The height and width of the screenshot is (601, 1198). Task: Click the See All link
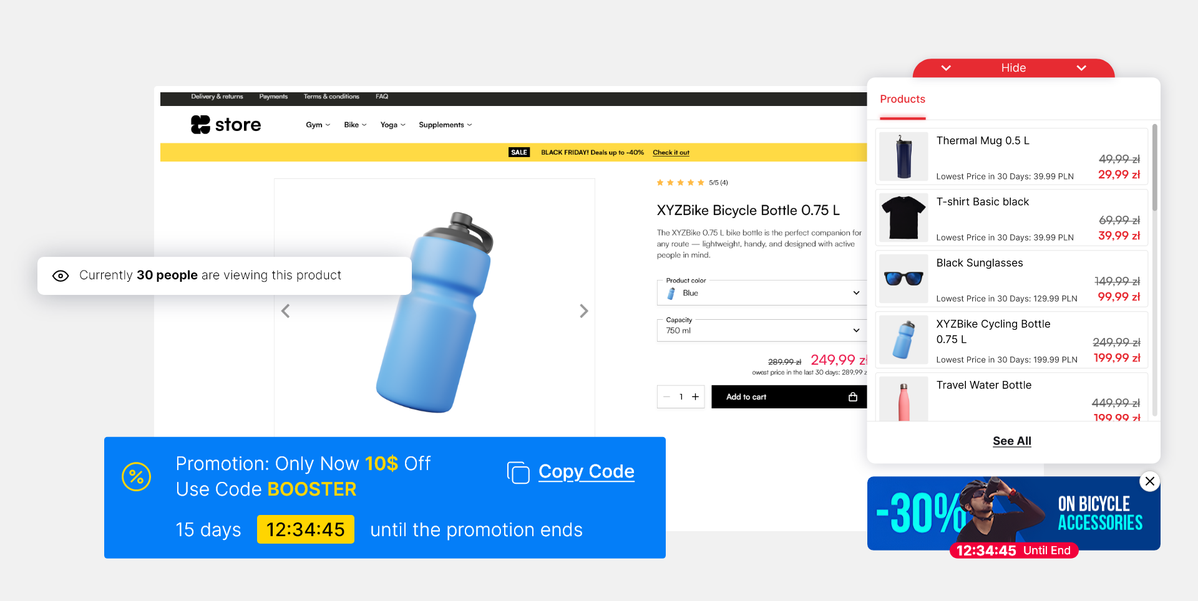(1011, 441)
